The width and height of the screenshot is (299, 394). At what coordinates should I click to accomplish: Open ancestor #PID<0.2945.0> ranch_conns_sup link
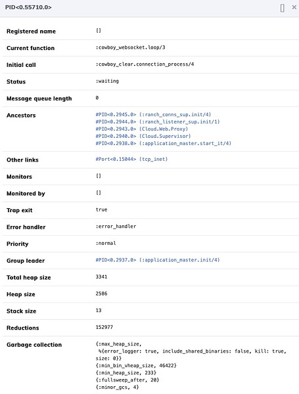tap(153, 114)
